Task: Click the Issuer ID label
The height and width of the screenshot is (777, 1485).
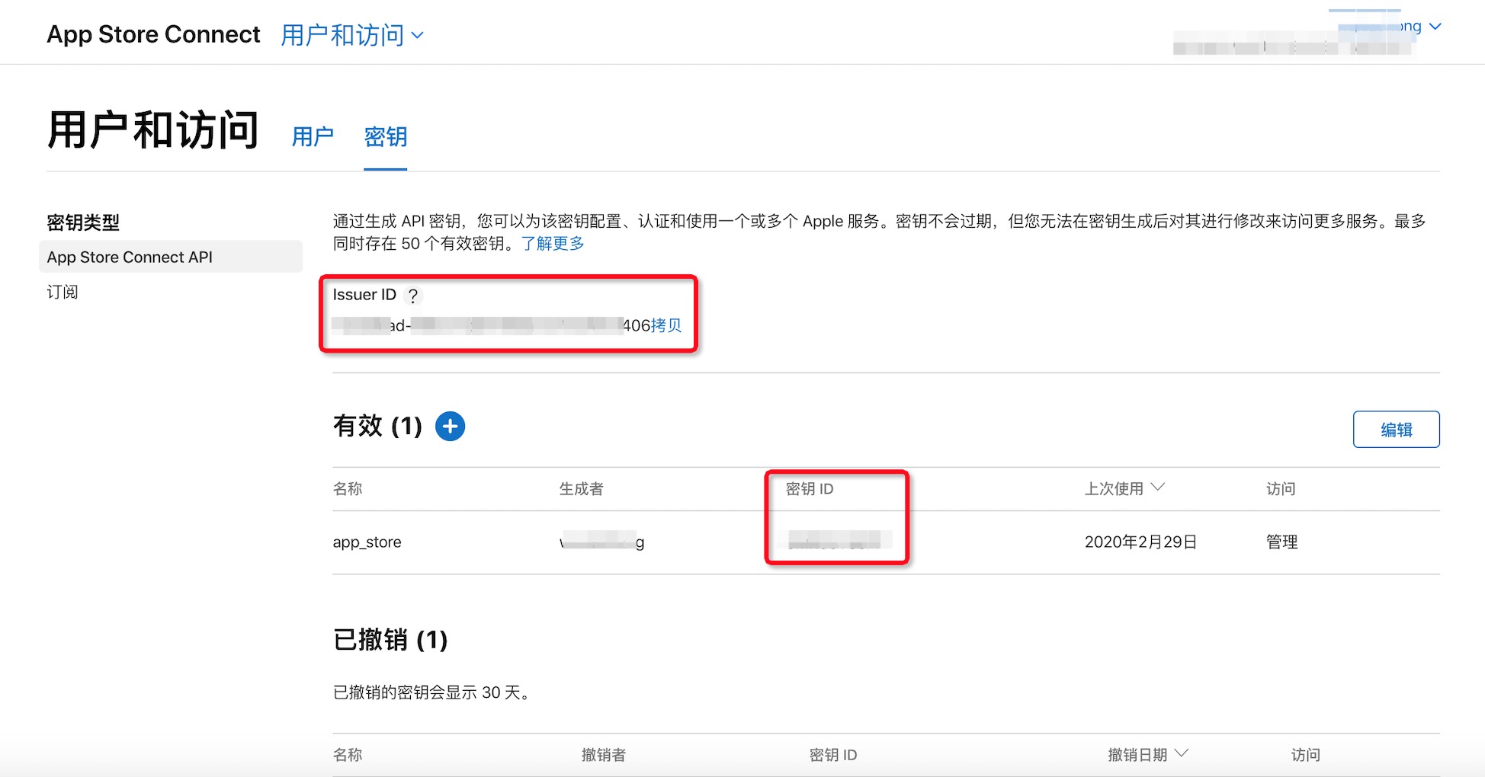Action: (x=364, y=295)
